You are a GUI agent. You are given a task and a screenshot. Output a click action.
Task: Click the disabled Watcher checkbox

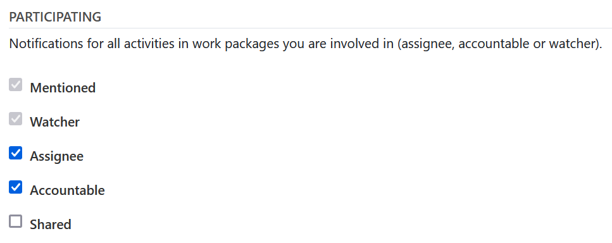click(16, 119)
